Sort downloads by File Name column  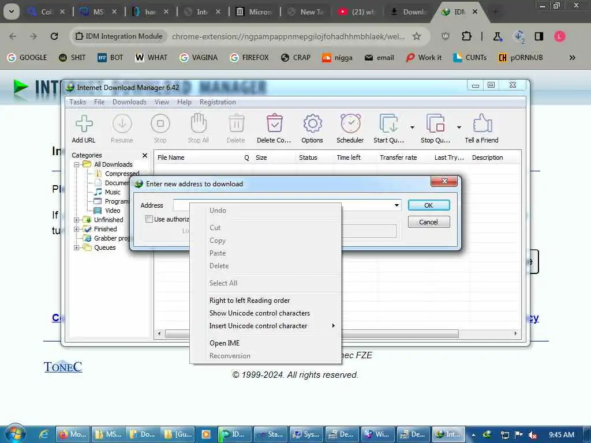pos(197,157)
